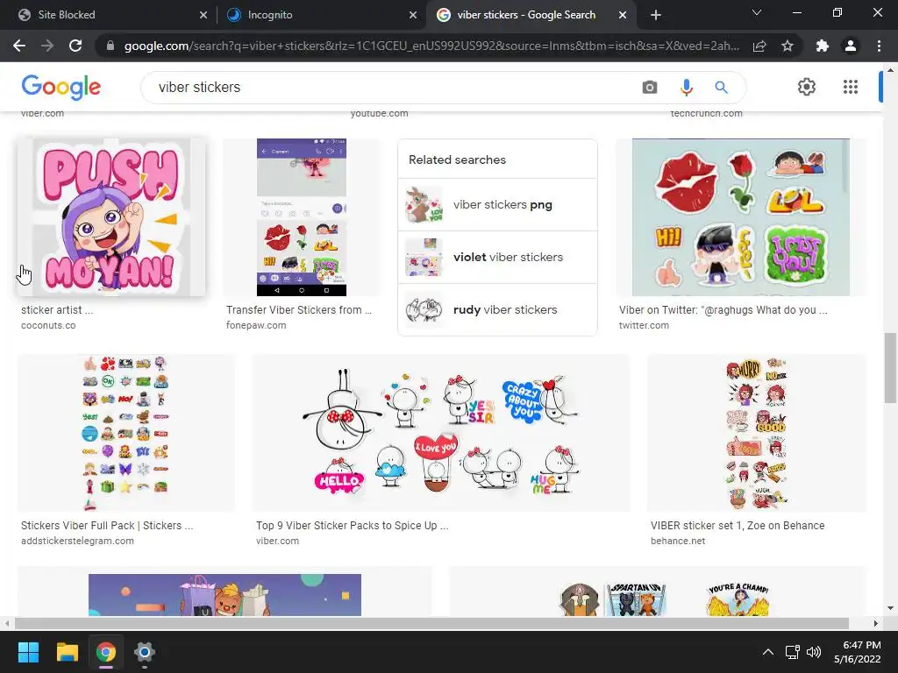Click the scroll down arrow
Viewport: 898px width, 673px height.
point(890,608)
